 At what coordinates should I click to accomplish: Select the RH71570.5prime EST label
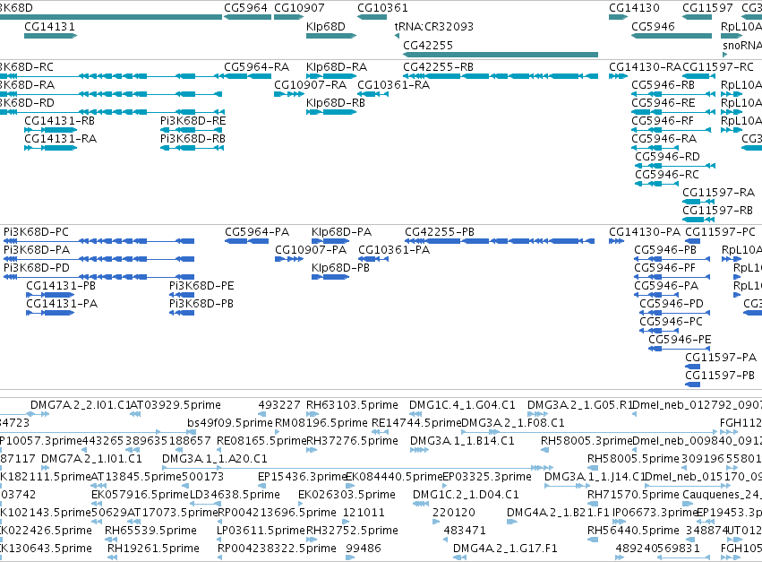click(633, 495)
